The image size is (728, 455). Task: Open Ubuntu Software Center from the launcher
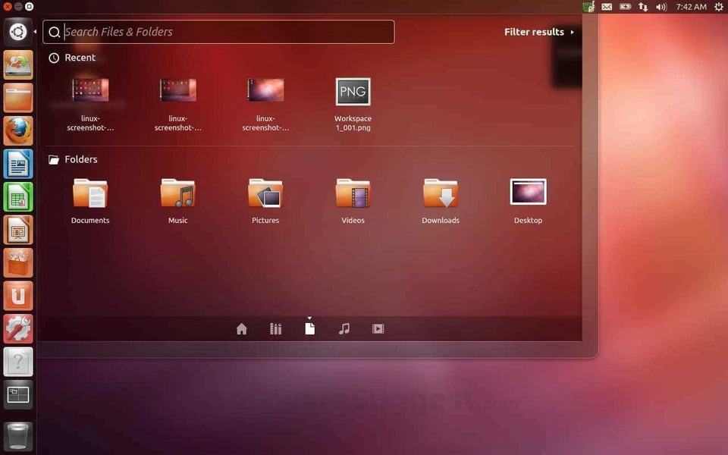pyautogui.click(x=17, y=262)
